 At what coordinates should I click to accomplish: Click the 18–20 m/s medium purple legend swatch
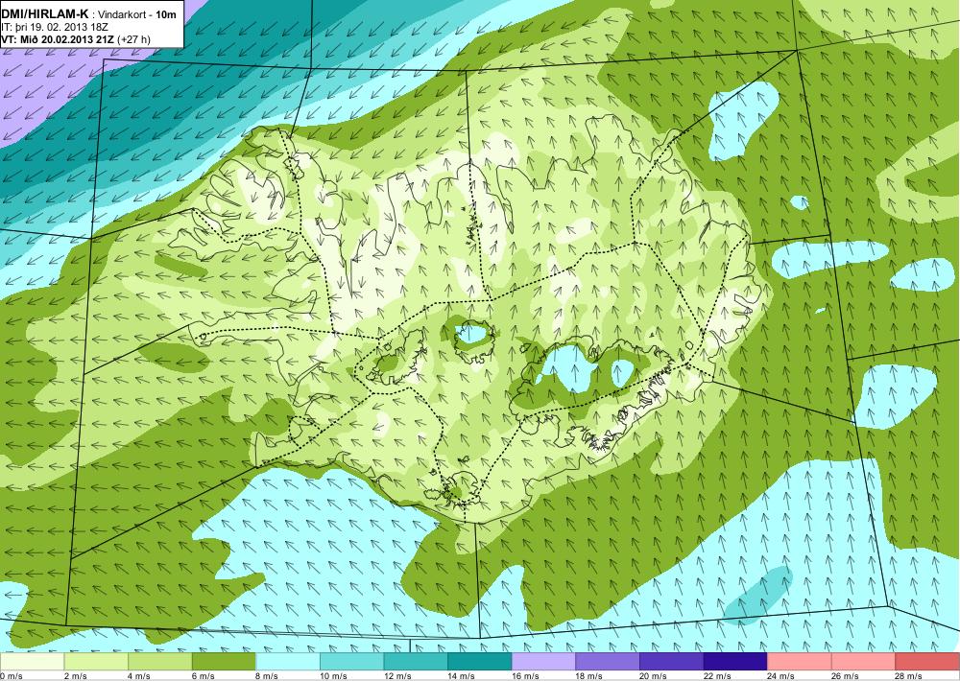pyautogui.click(x=608, y=662)
